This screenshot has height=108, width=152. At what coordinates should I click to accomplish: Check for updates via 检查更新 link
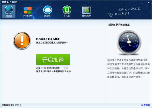pos(146,105)
